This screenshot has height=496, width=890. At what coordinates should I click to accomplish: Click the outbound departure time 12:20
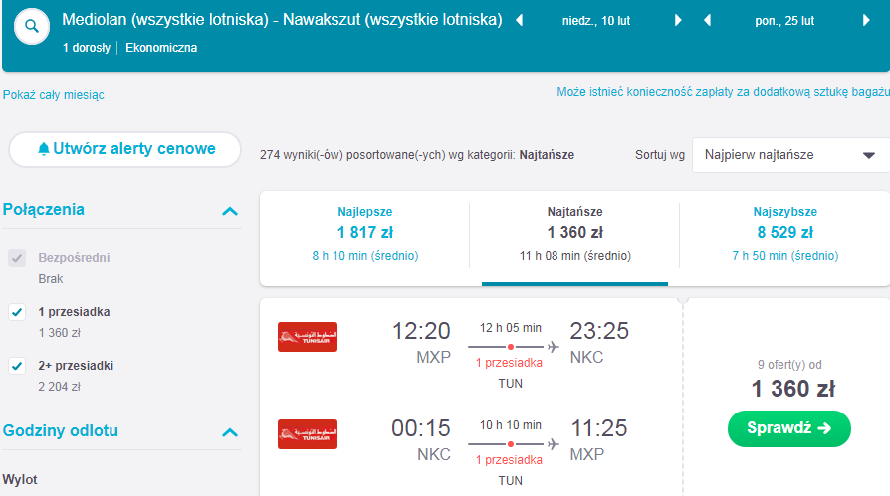coord(421,331)
